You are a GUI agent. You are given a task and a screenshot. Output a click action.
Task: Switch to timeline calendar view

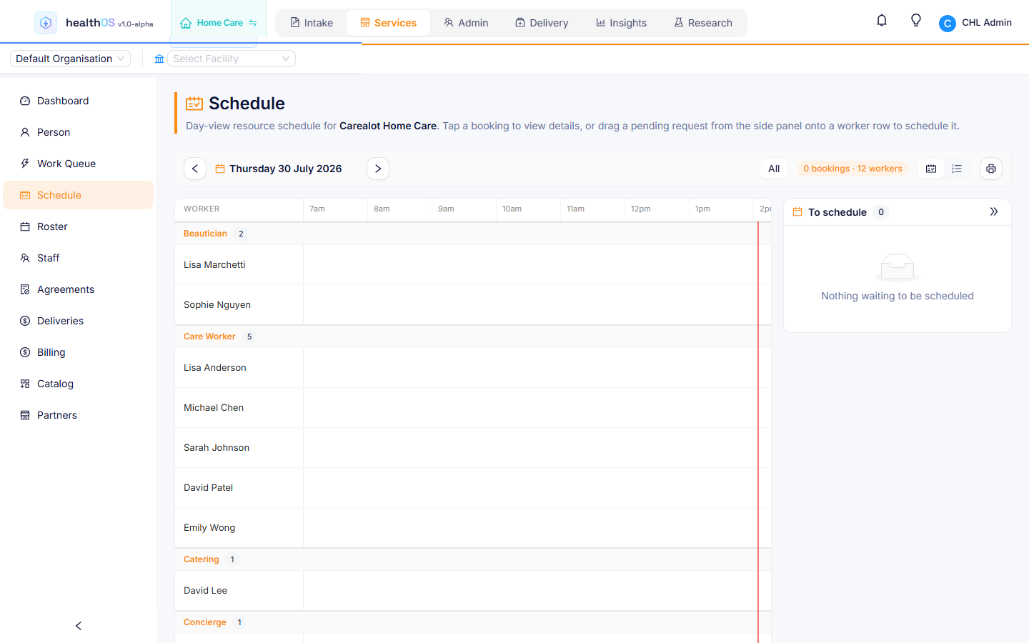pos(931,169)
